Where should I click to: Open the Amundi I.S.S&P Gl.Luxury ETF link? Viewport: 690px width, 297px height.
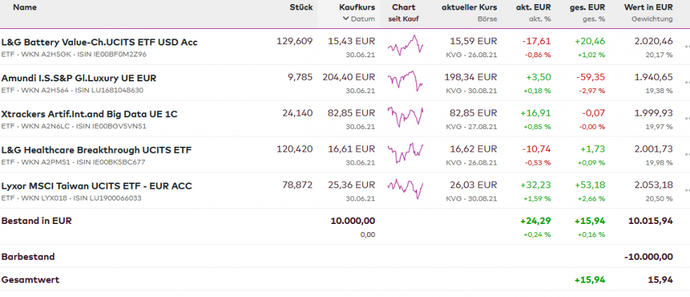coord(79,78)
